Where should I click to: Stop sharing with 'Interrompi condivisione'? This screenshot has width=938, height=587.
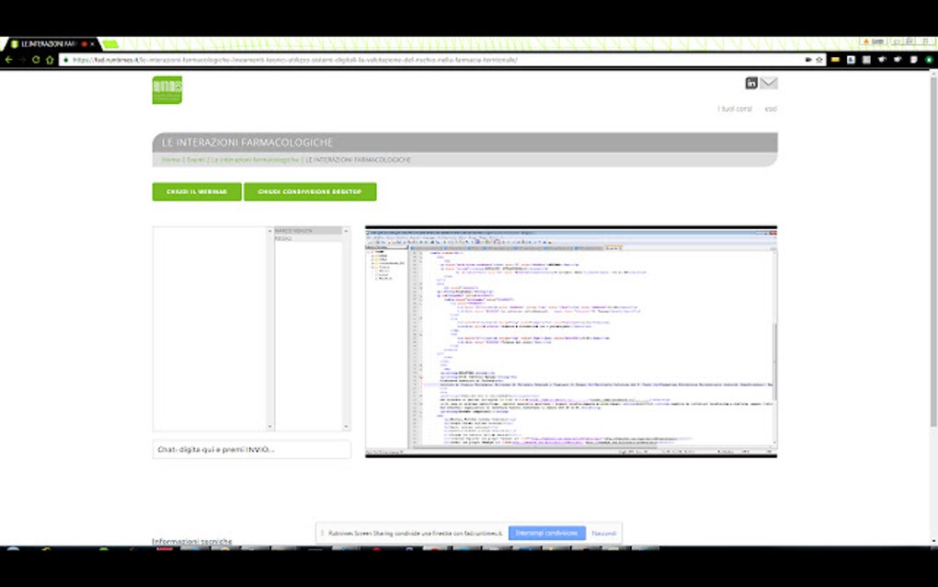546,533
